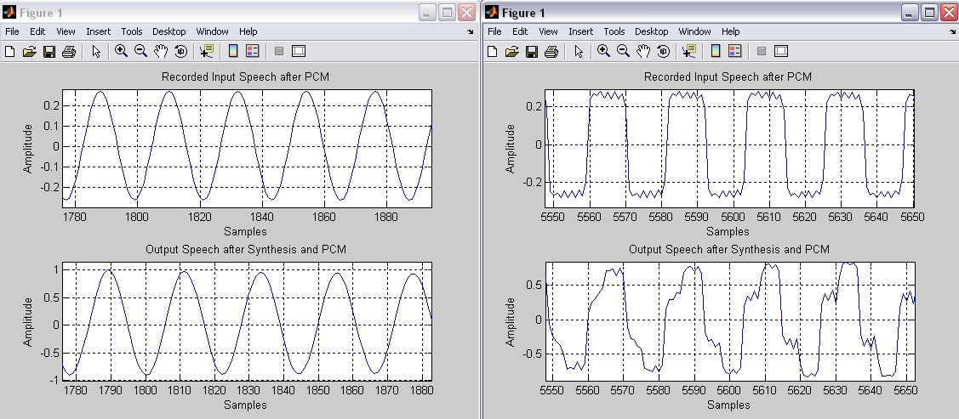This screenshot has width=959, height=419.
Task: Activate Zoom Out tool in right window
Action: [x=623, y=51]
